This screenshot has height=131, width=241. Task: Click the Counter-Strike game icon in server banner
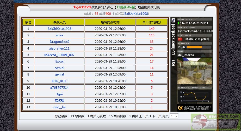pyautogui.click(x=173, y=20)
